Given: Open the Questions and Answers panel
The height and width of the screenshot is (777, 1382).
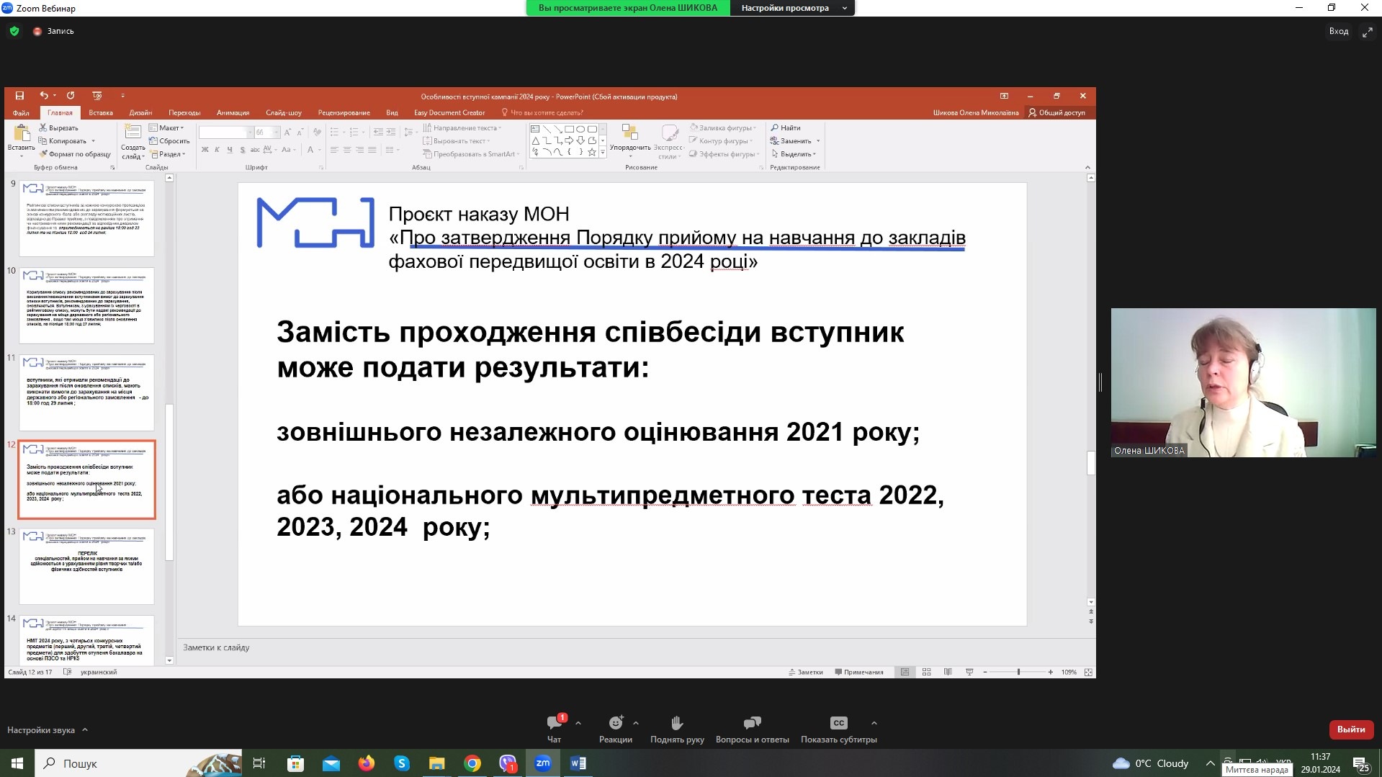Looking at the screenshot, I should [x=752, y=724].
